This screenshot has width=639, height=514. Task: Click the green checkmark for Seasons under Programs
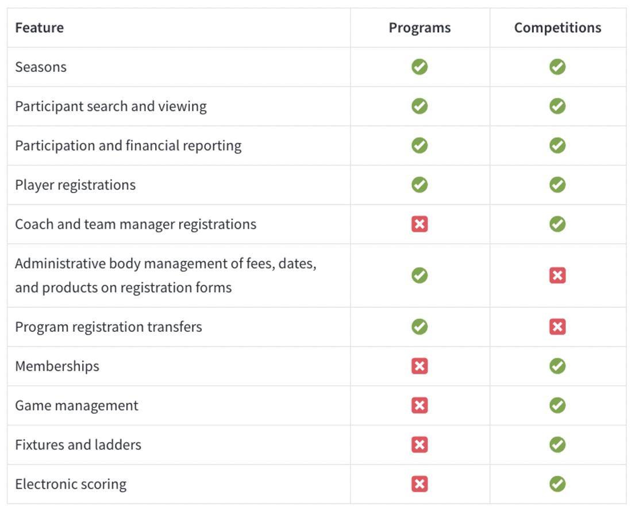click(419, 67)
